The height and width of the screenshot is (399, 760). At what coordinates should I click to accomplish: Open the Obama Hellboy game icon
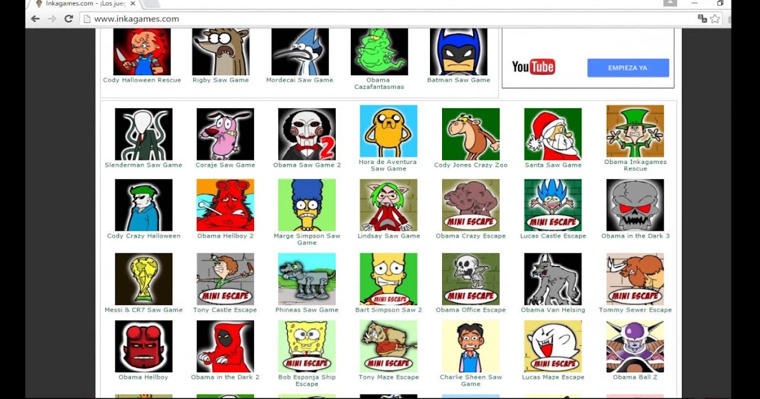143,346
